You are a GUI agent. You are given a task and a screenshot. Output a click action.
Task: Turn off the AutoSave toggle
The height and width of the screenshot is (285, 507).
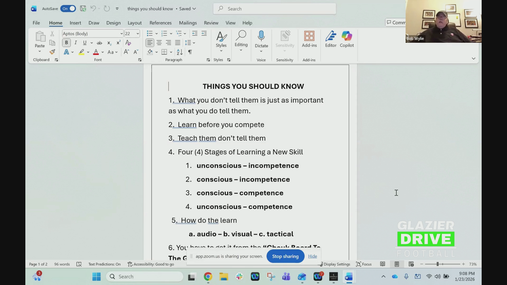tap(68, 9)
